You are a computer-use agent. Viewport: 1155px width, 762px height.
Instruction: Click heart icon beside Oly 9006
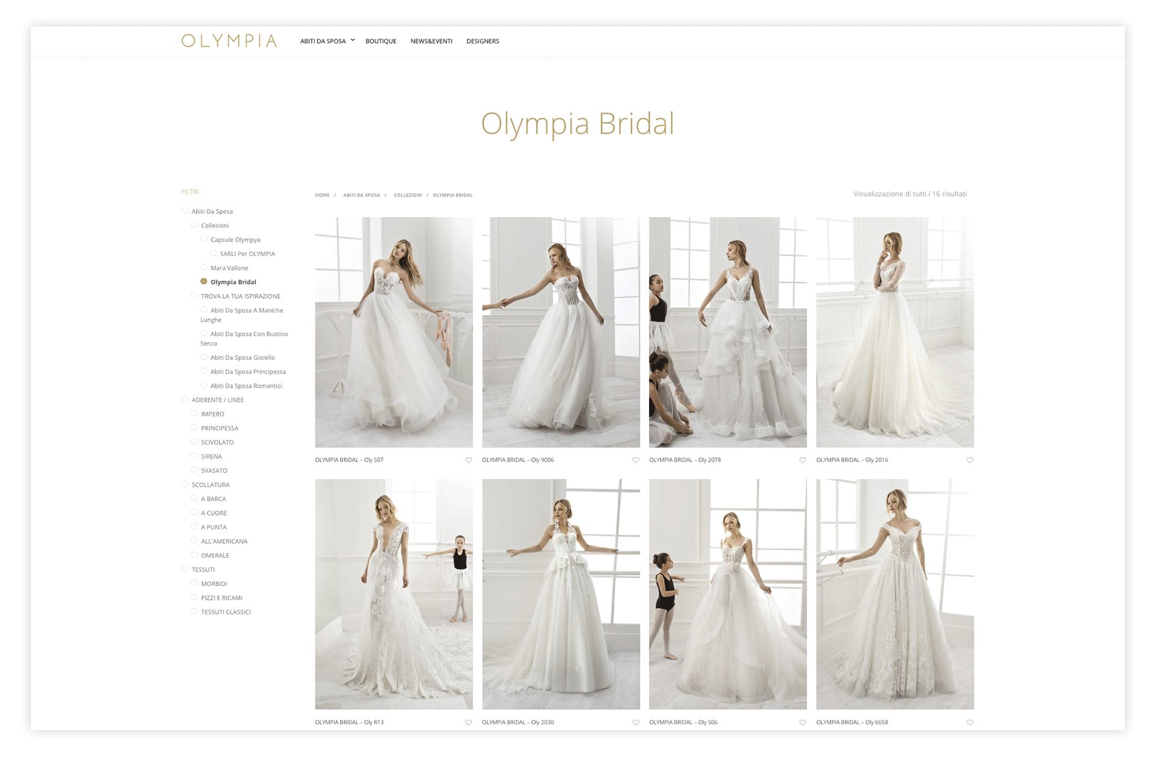(635, 460)
